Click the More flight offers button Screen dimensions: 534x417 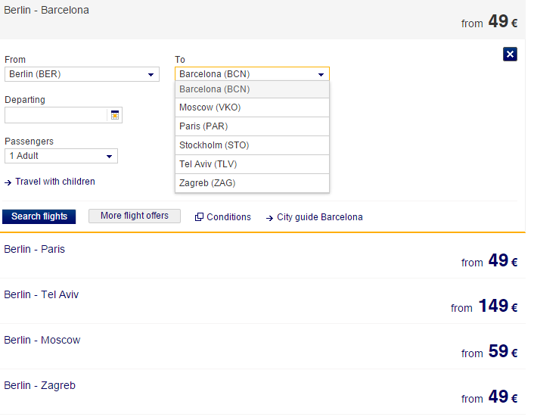135,216
